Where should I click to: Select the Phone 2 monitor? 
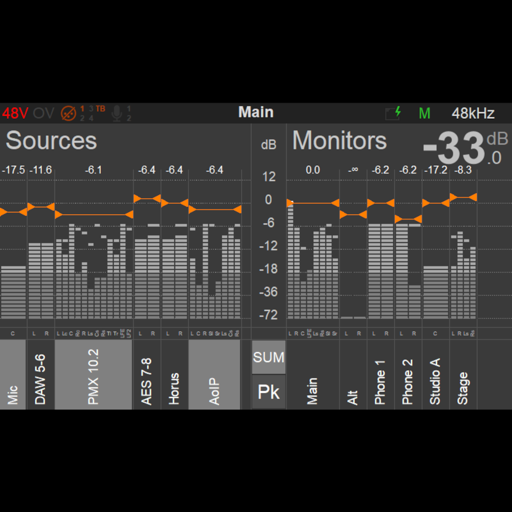(408, 374)
